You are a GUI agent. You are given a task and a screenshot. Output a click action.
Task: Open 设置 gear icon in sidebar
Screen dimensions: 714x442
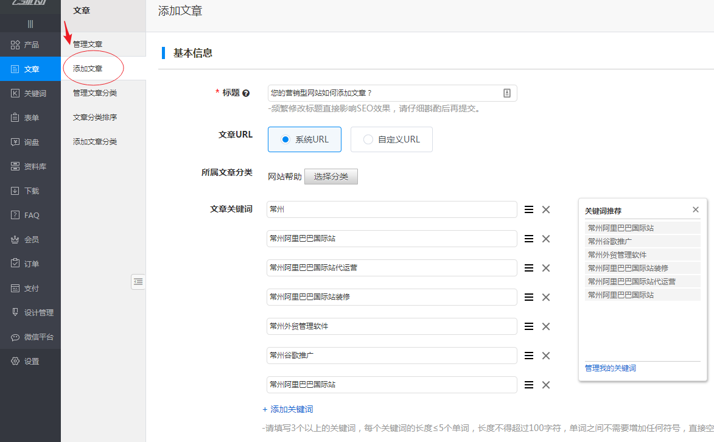click(15, 361)
